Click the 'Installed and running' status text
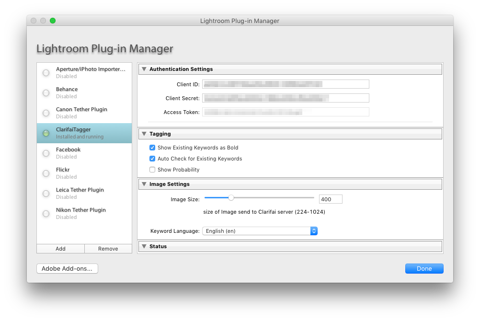Screen dimensions: 480x321 point(80,137)
